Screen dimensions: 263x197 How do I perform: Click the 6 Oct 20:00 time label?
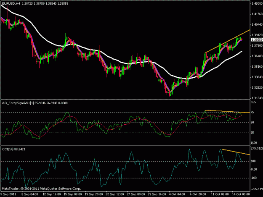198,194
